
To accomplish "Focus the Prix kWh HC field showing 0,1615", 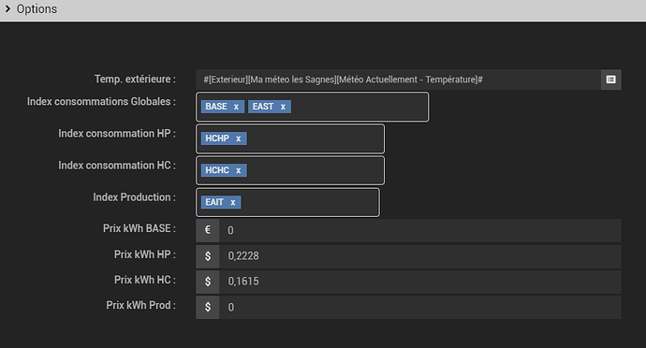I will click(x=420, y=282).
